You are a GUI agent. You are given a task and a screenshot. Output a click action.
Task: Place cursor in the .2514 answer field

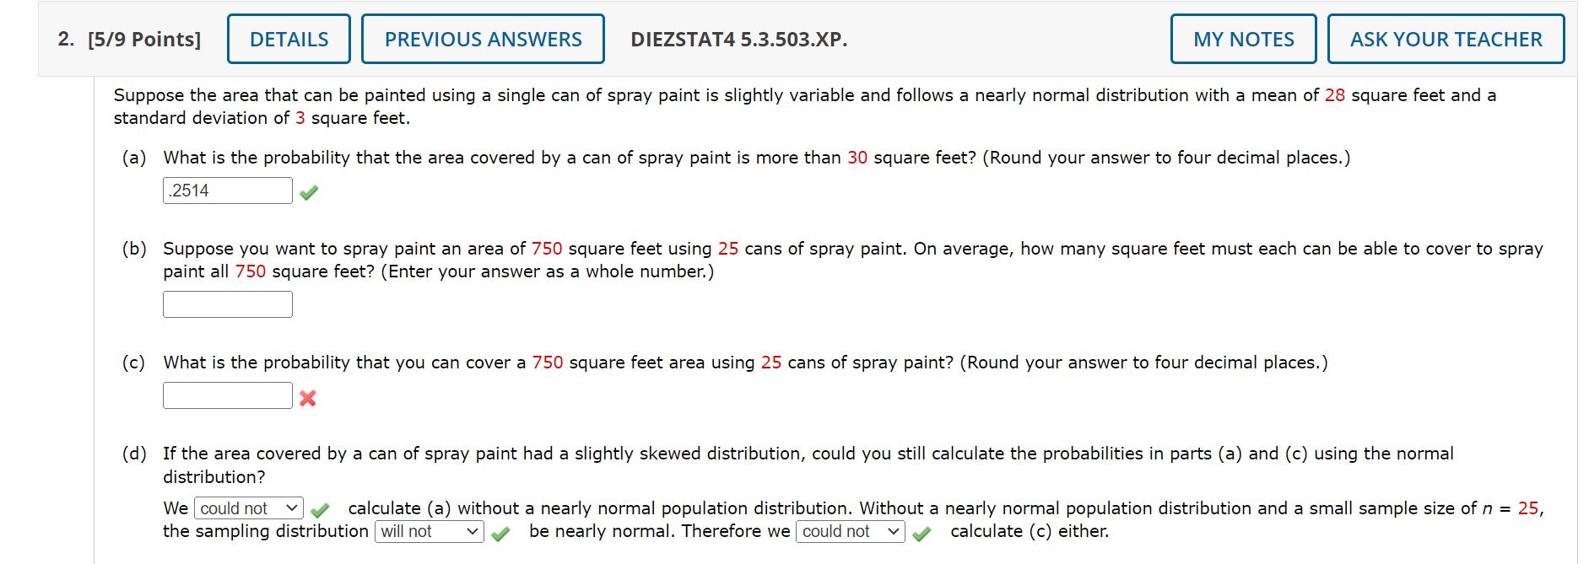226,191
